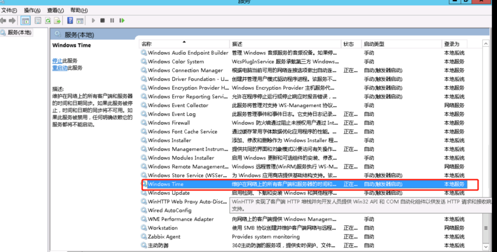Click the gear icon of Zabbix Agent
The width and height of the screenshot is (497, 252).
tap(144, 236)
